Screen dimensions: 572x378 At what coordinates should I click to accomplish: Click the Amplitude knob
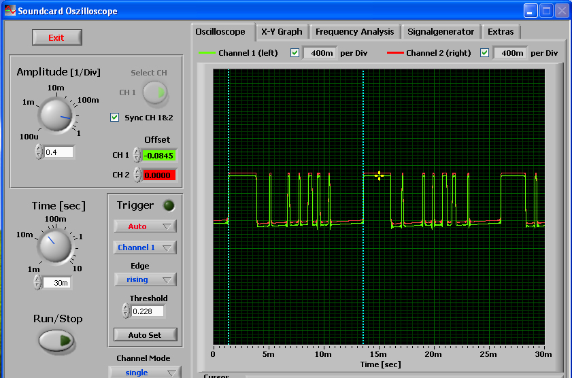(56, 115)
